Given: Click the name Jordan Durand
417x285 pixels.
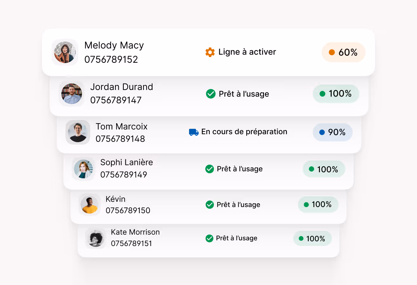Looking at the screenshot, I should (122, 87).
